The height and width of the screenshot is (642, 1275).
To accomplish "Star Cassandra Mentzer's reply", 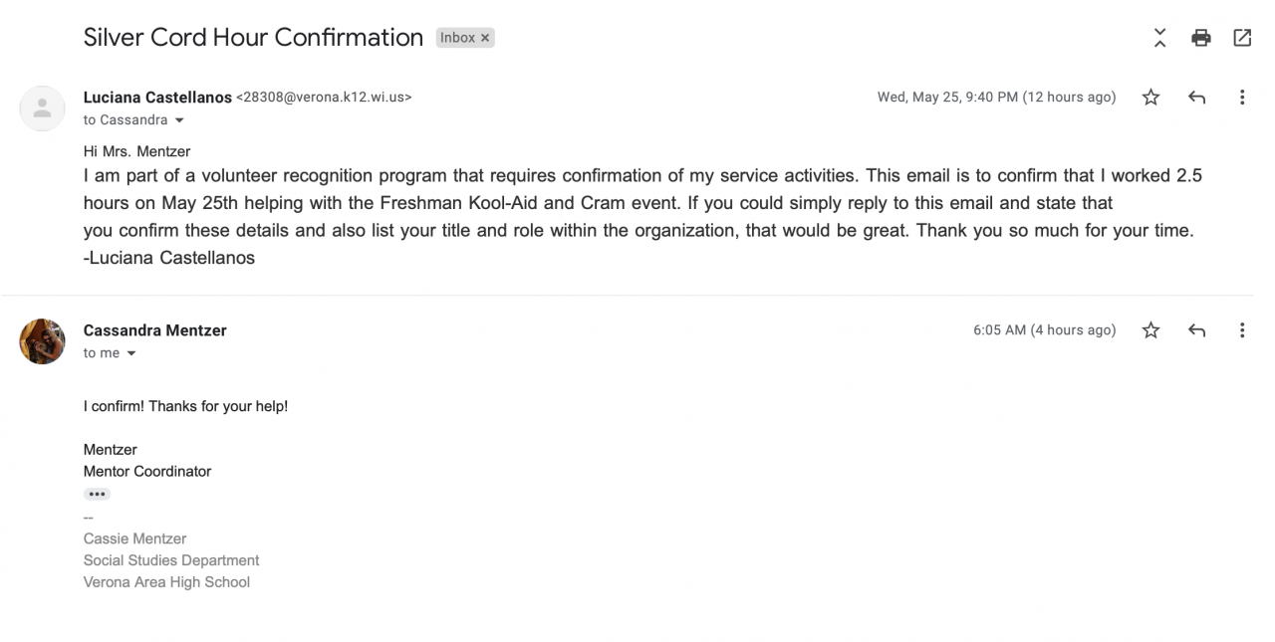I will pos(1150,330).
